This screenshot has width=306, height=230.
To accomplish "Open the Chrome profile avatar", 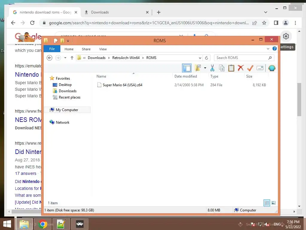I will tap(285, 23).
